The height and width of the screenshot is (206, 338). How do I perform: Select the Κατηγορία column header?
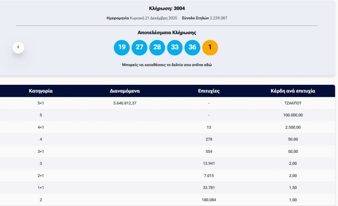pyautogui.click(x=40, y=90)
